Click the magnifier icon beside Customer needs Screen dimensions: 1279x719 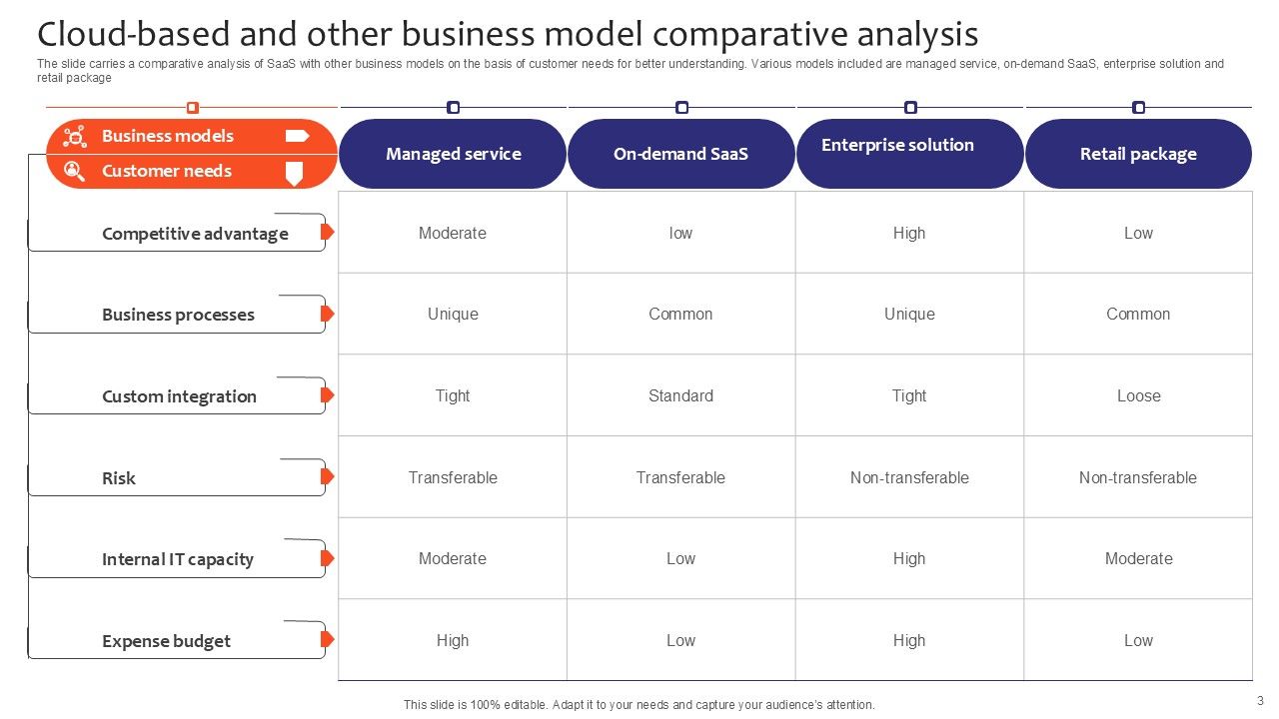74,171
